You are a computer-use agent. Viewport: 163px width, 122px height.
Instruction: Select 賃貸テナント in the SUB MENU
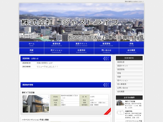[x=129, y=66]
